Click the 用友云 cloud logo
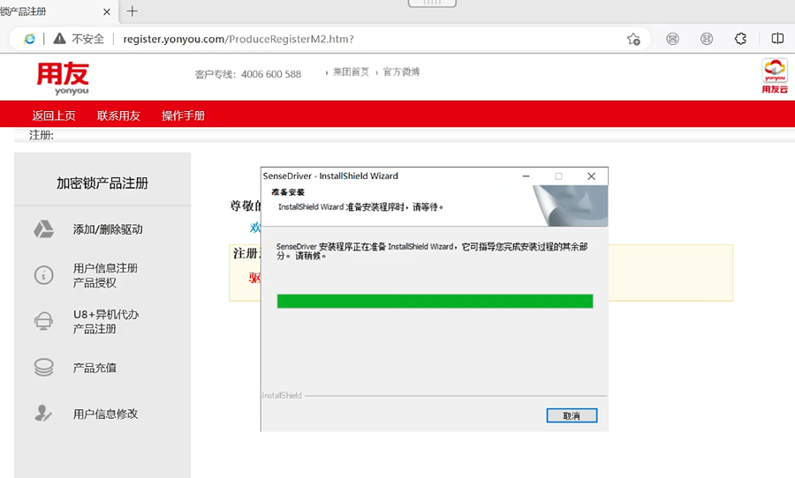 774,76
